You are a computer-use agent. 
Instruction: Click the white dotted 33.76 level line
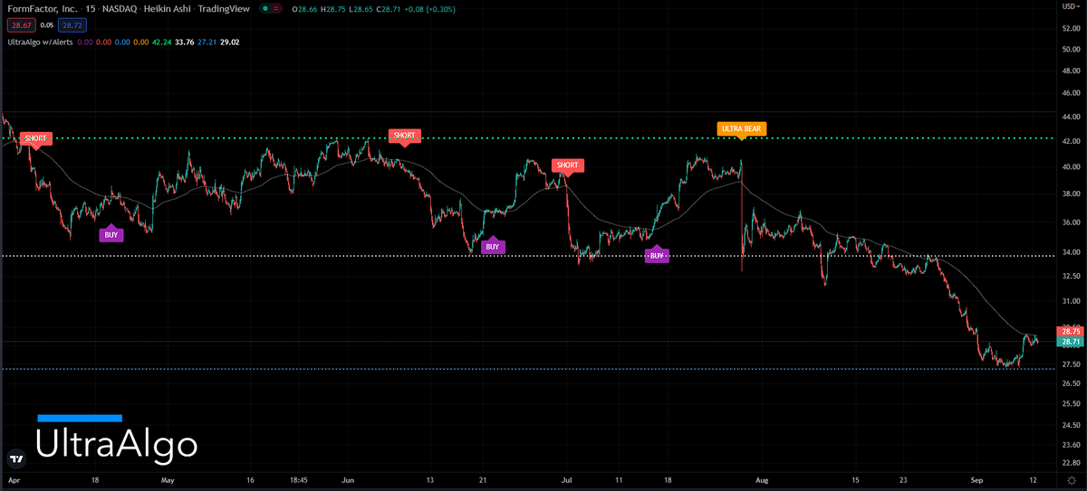coord(527,256)
